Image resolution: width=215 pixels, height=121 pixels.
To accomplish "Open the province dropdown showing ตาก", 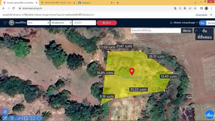I will (38, 23).
